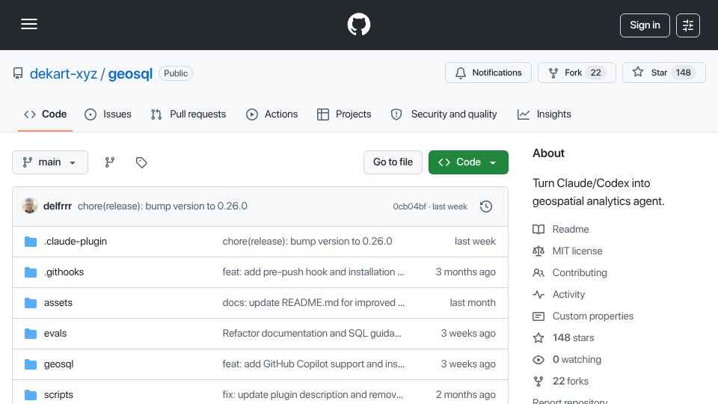Open the geosql folder in file list

tap(58, 364)
